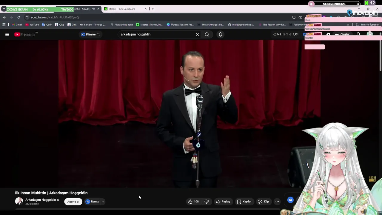Open the Filtreler filter button

pos(91,34)
